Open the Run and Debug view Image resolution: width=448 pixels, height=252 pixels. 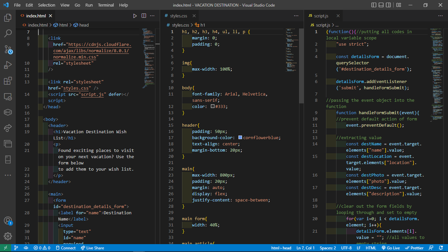pyautogui.click(x=8, y=66)
